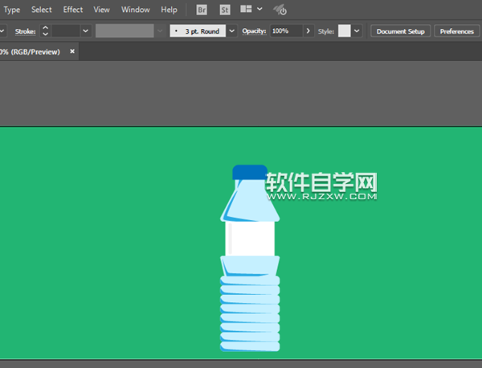The image size is (482, 368).
Task: Click the stroke weight stepper arrows
Action: coord(45,31)
